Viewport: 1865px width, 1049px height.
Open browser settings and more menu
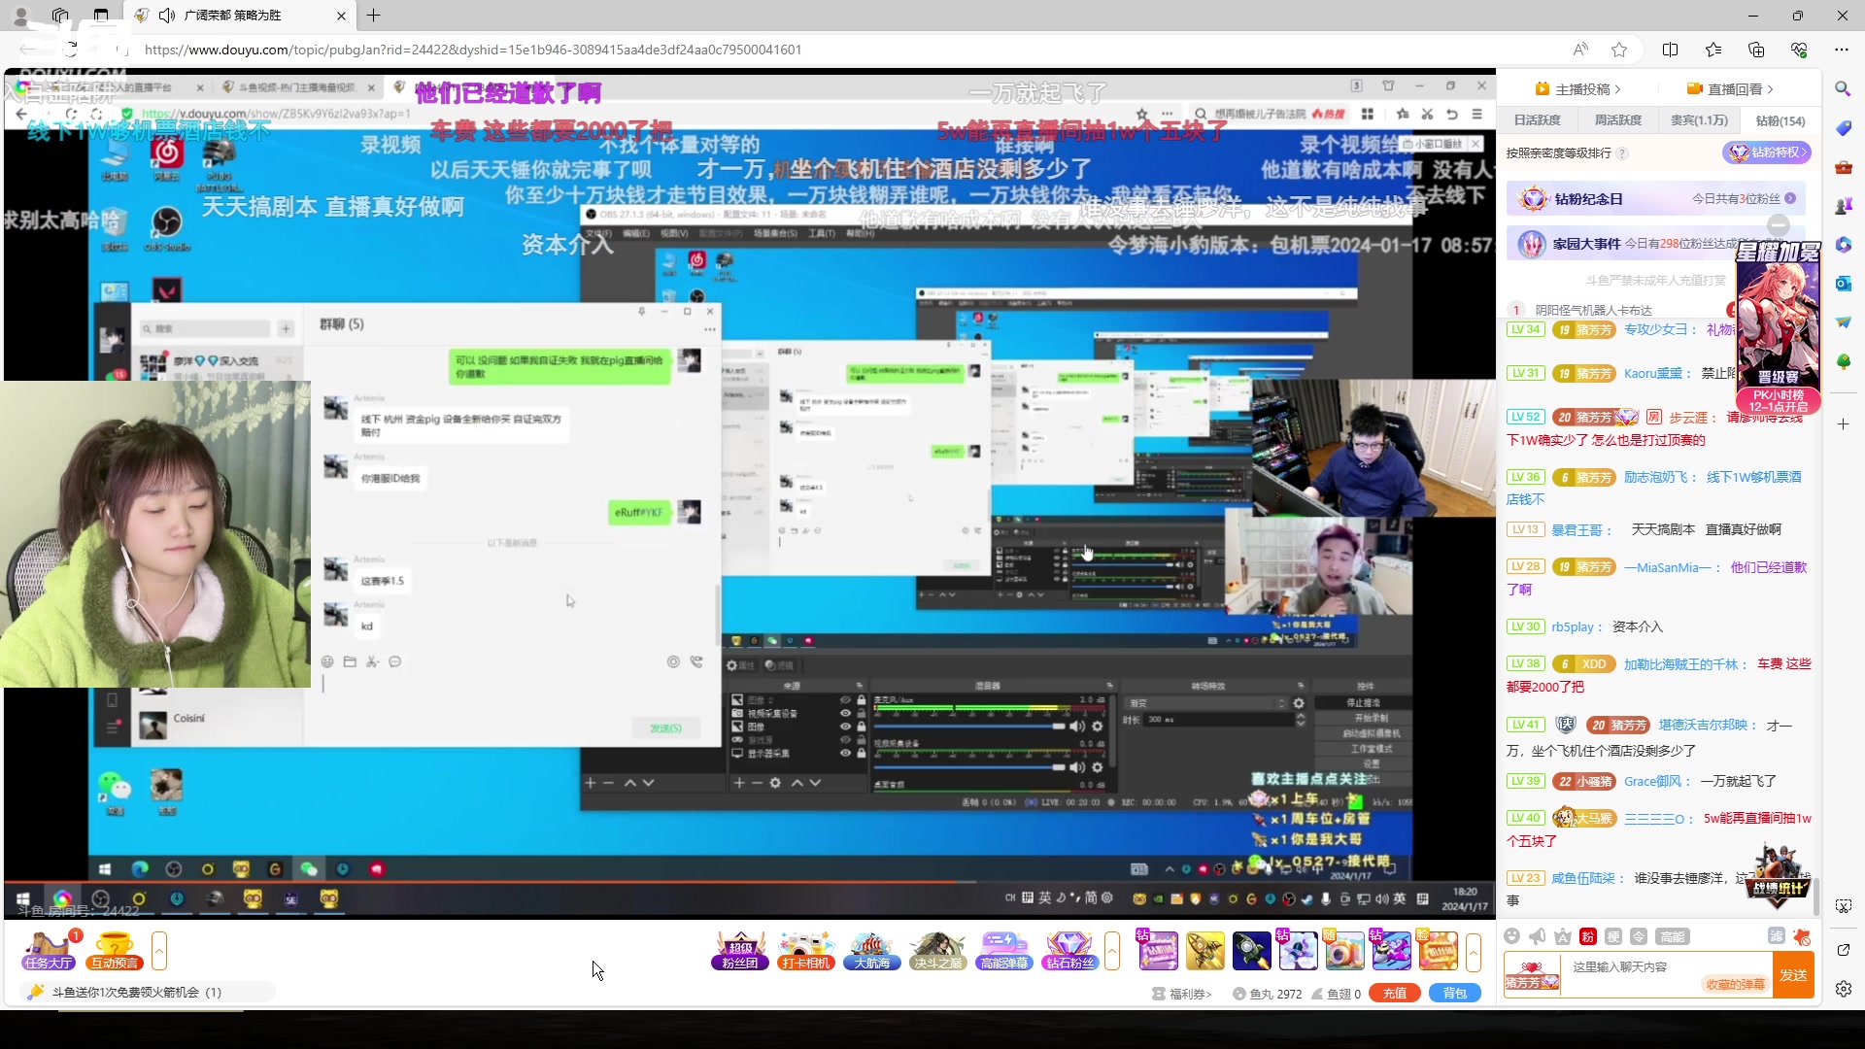(x=1841, y=50)
